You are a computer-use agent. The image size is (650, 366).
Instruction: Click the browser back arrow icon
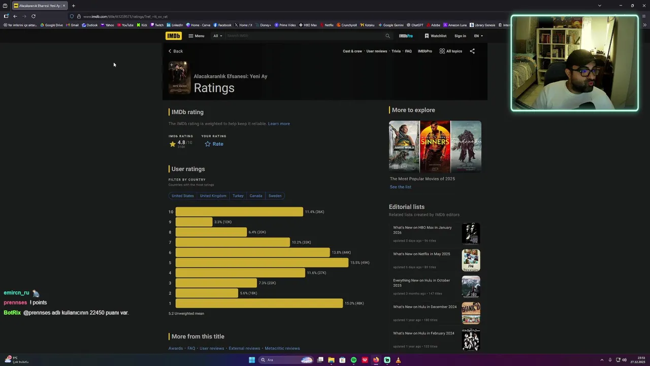pos(15,16)
